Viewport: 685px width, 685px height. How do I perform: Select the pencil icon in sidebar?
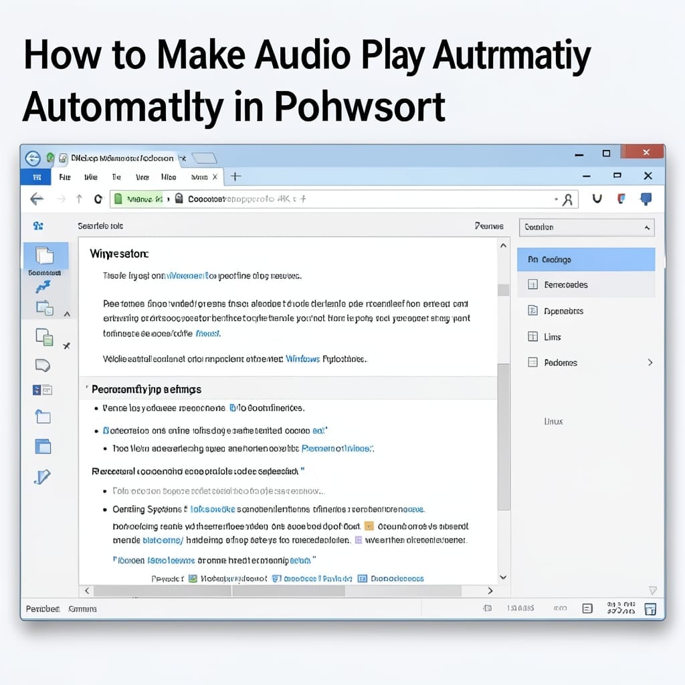pos(42,476)
